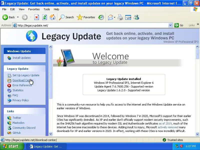
Task: Click the Legacy Update taskbar button
Action: point(46,146)
